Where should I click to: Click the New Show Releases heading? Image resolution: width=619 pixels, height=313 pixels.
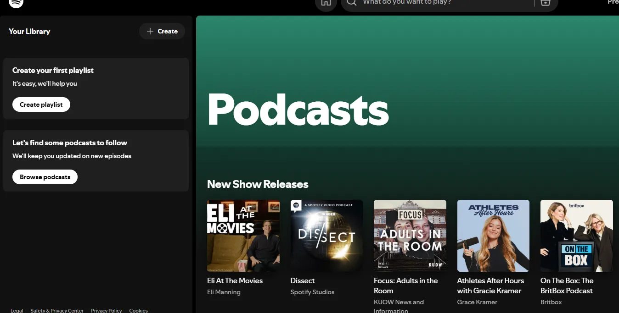258,184
